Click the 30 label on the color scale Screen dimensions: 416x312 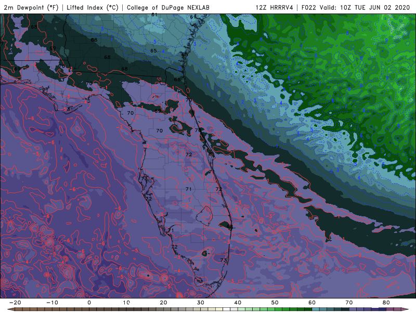(x=201, y=303)
